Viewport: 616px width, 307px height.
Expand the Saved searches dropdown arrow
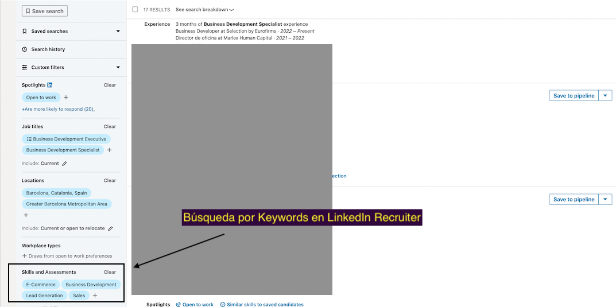tap(118, 31)
